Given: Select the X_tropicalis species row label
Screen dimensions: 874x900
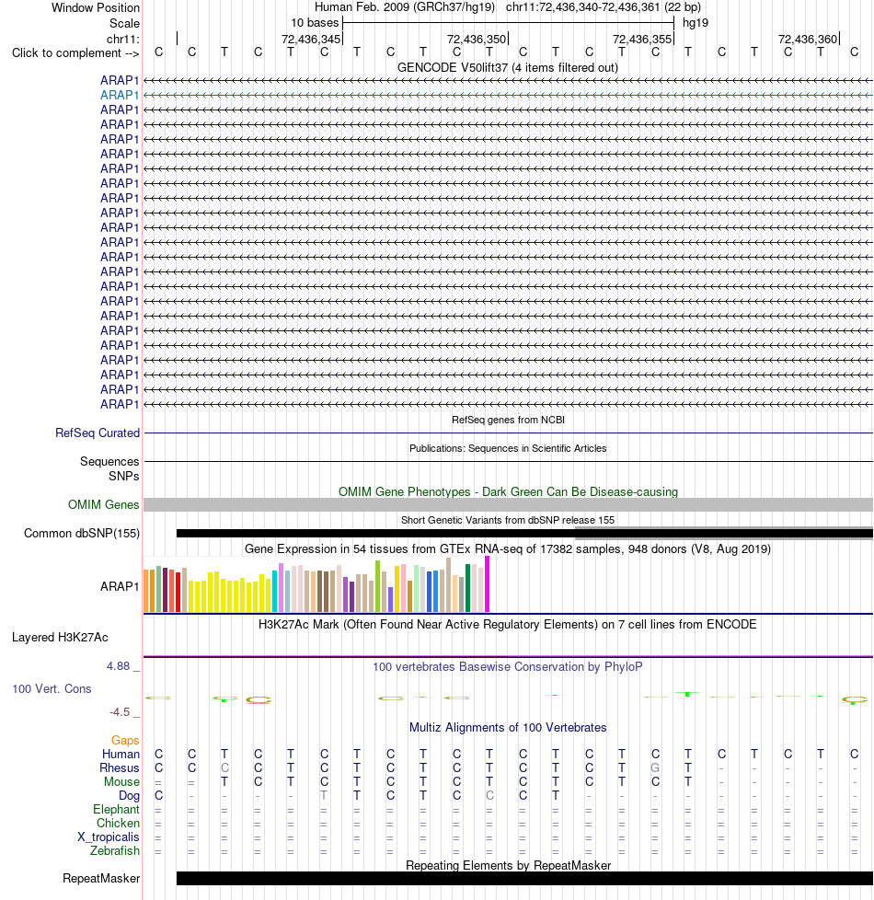Looking at the screenshot, I should point(109,837).
